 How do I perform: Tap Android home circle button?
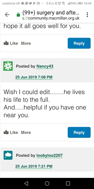[47, 183]
